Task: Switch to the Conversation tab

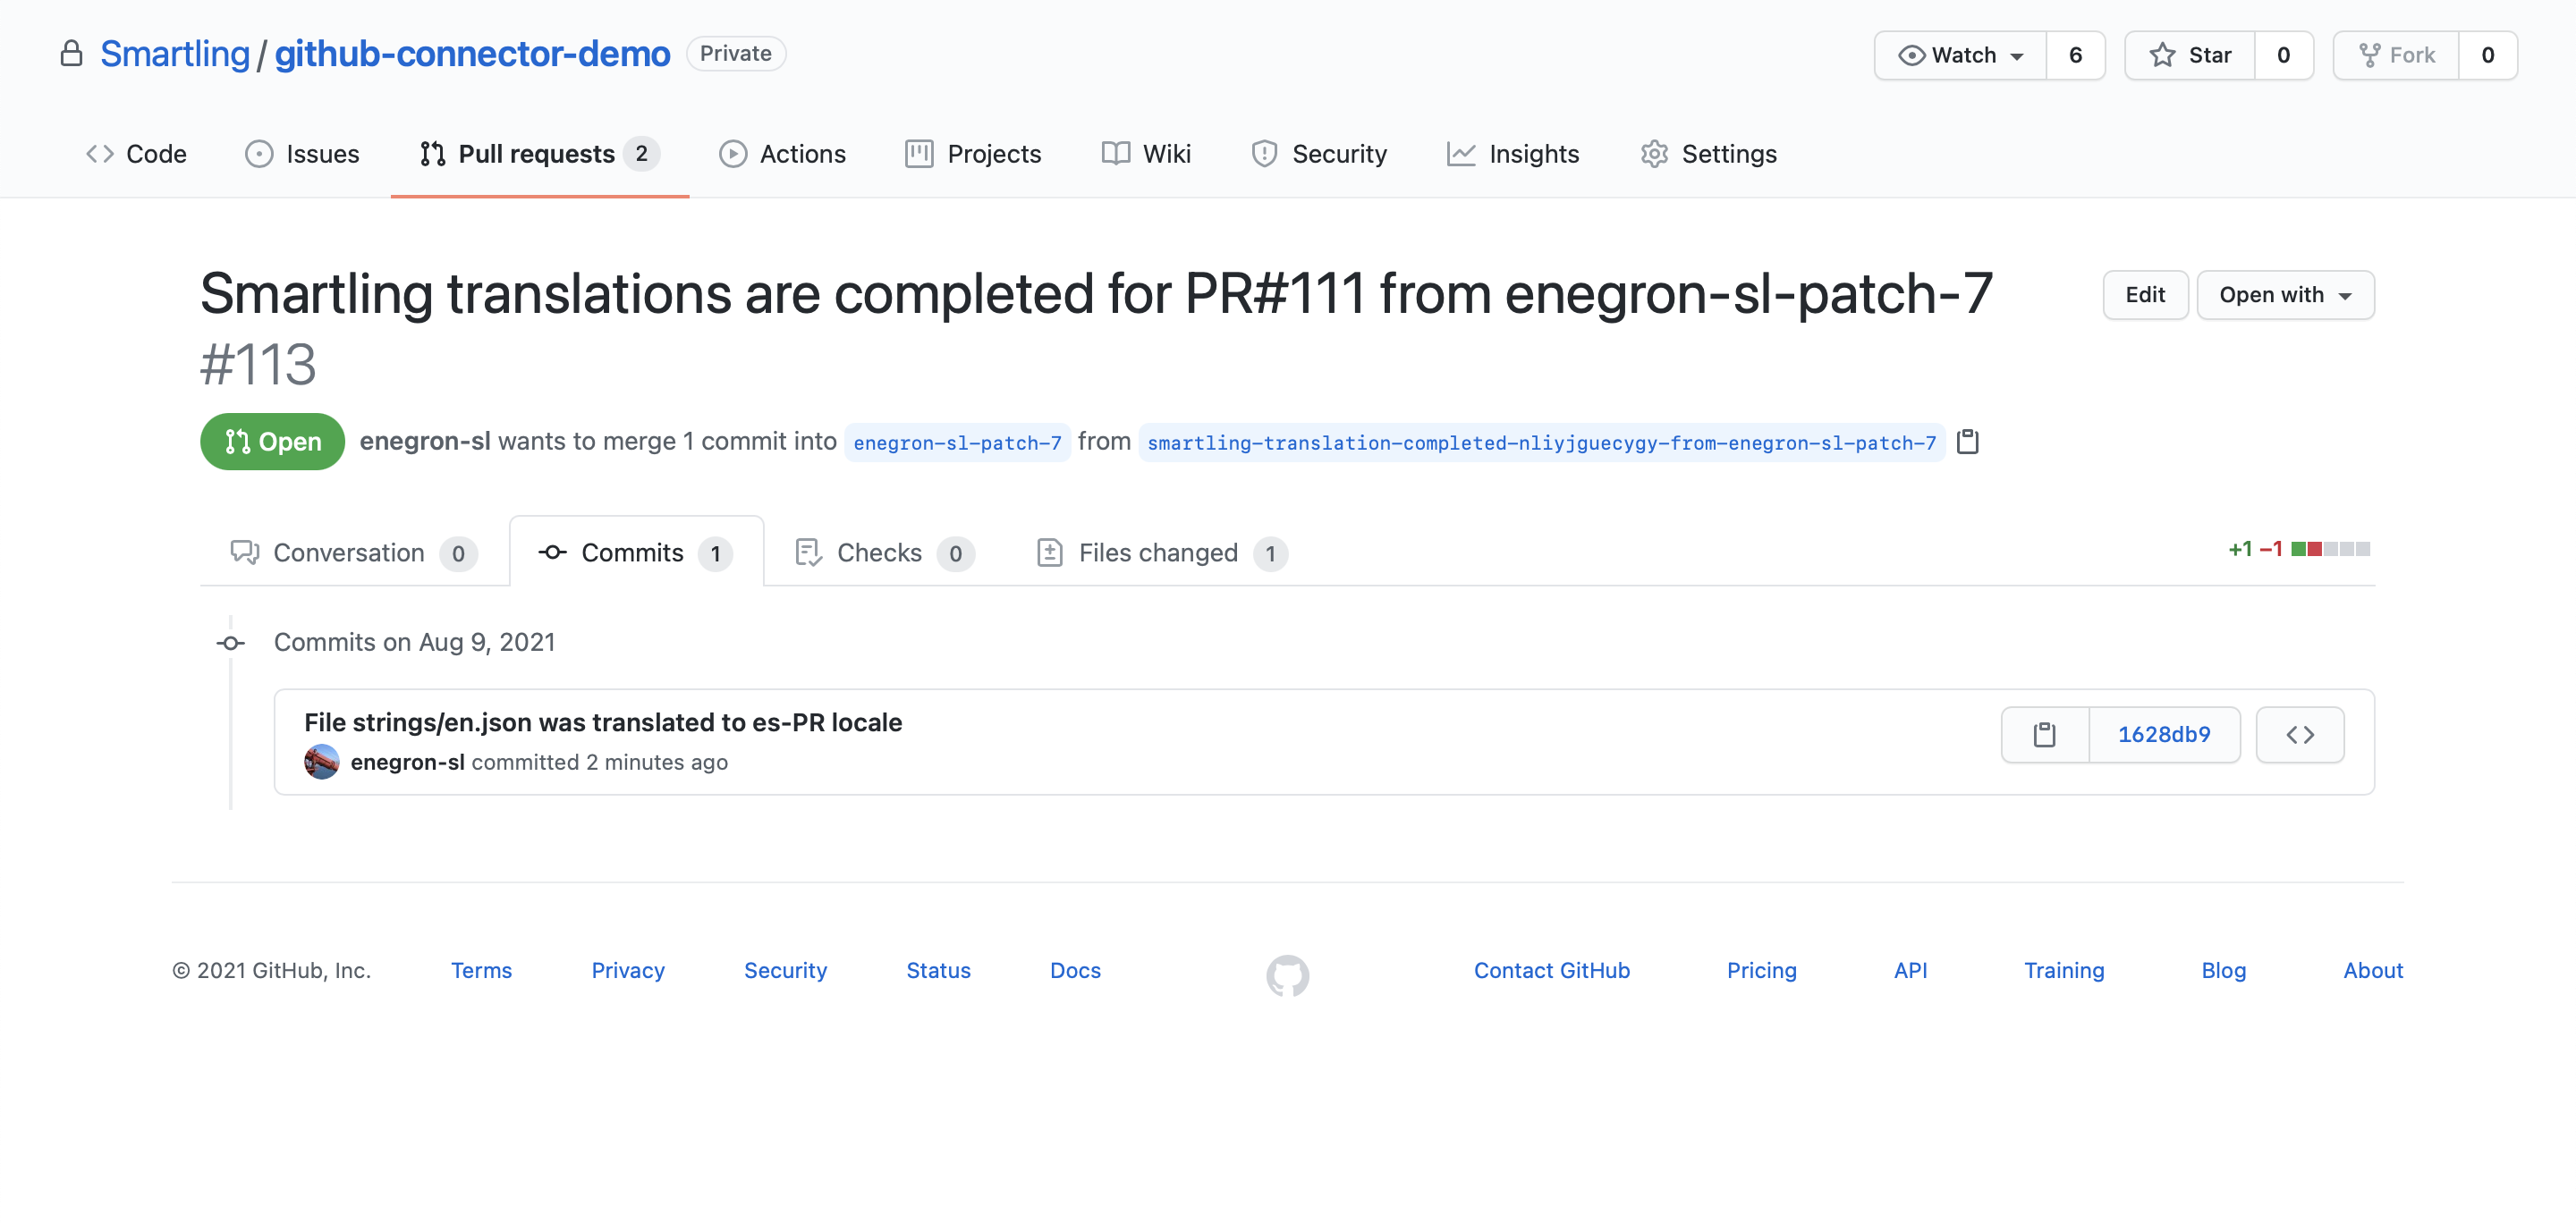Action: click(x=354, y=552)
